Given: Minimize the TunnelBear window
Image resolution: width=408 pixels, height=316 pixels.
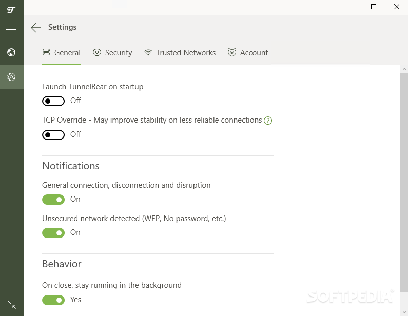Looking at the screenshot, I should 351,7.
